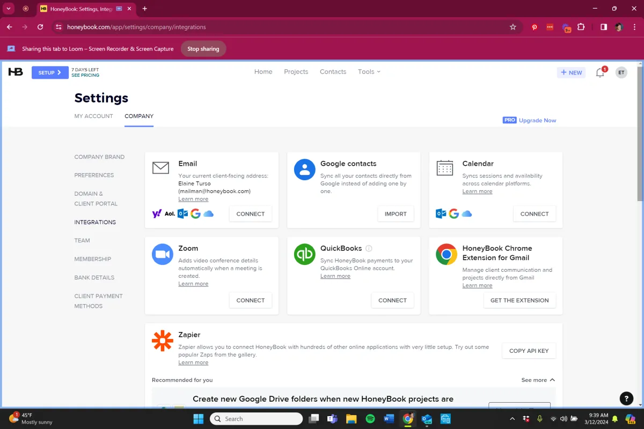
Task: Click the Outlook icon in Email card
Action: coord(182,213)
